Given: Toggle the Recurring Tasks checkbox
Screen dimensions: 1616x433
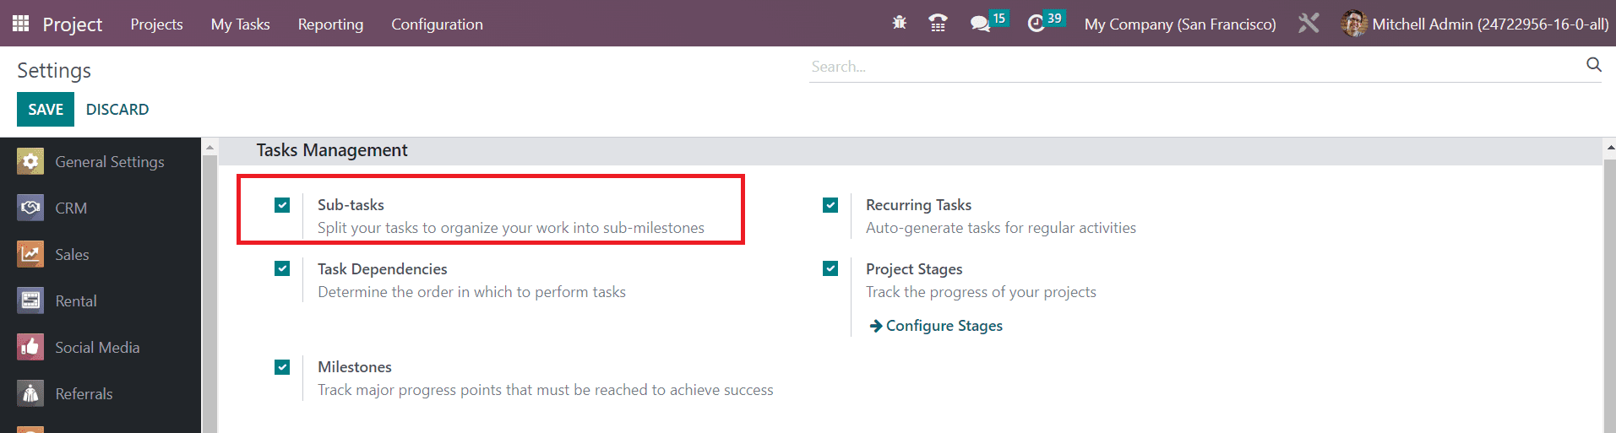Looking at the screenshot, I should tap(830, 205).
